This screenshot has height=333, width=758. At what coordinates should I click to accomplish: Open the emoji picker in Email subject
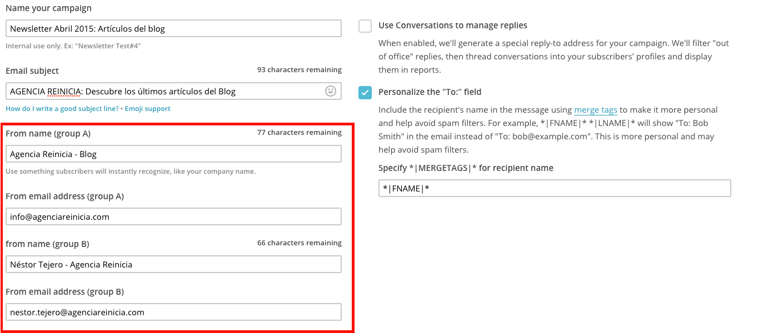[x=331, y=91]
